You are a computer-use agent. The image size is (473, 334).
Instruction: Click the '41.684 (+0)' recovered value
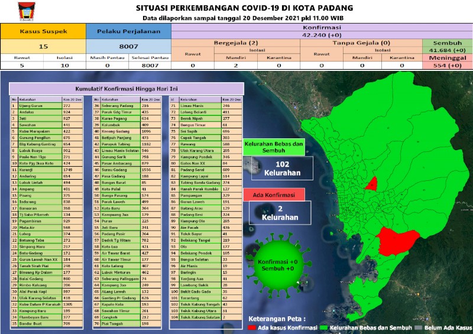(448, 50)
